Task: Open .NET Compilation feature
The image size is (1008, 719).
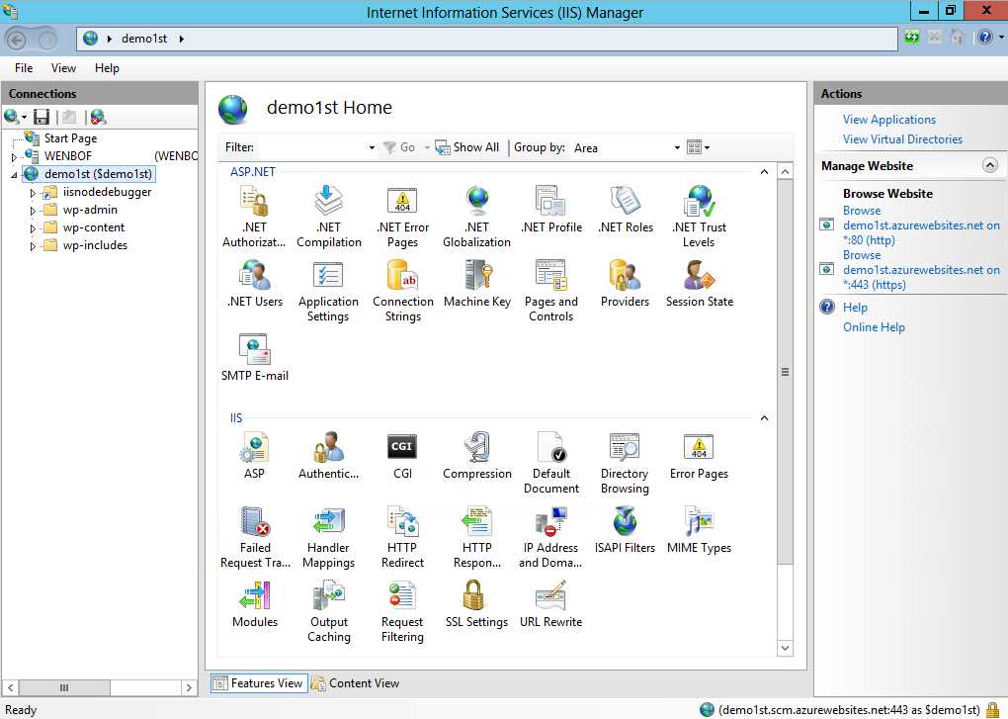Action: (328, 216)
